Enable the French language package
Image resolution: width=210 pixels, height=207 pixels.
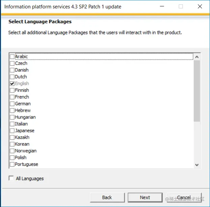(x=12, y=97)
